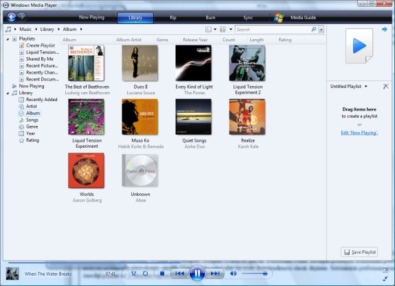Click the Forward navigation arrow button
The width and height of the screenshot is (395, 286).
(x=22, y=16)
